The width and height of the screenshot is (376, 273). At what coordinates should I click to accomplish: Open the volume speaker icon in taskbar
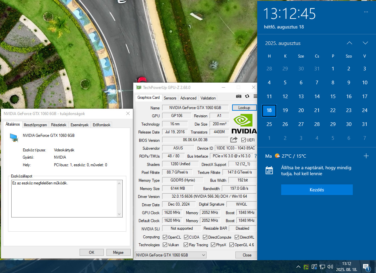pos(330,267)
